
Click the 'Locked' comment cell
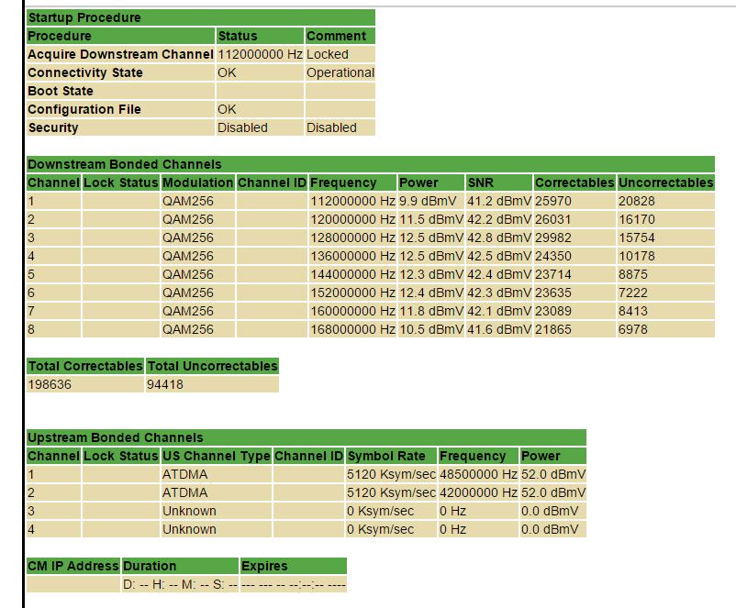[x=328, y=54]
